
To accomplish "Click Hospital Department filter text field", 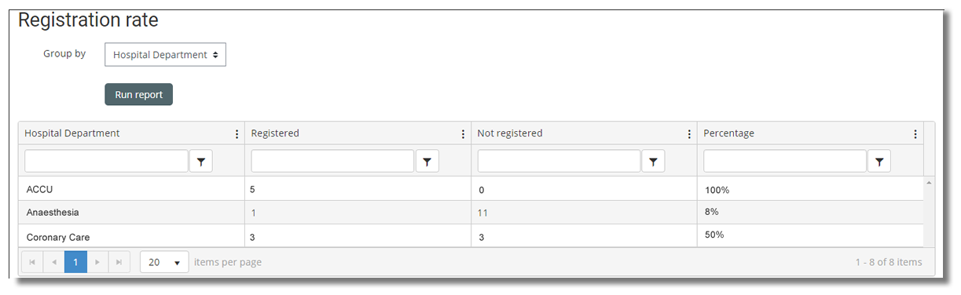I will click(107, 161).
